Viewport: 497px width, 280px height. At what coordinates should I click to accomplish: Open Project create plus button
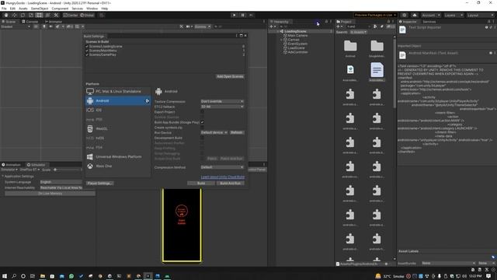[339, 26]
